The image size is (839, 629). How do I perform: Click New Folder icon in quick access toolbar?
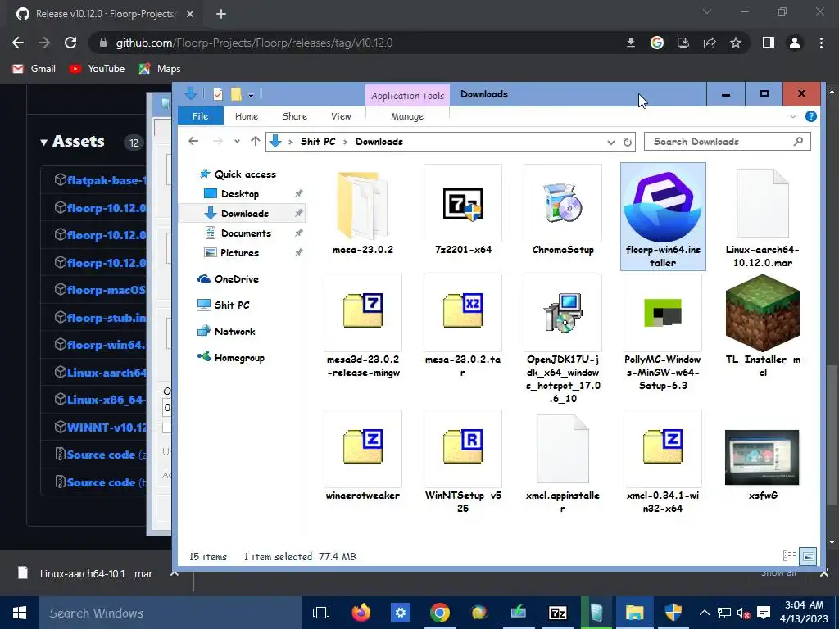(x=236, y=95)
